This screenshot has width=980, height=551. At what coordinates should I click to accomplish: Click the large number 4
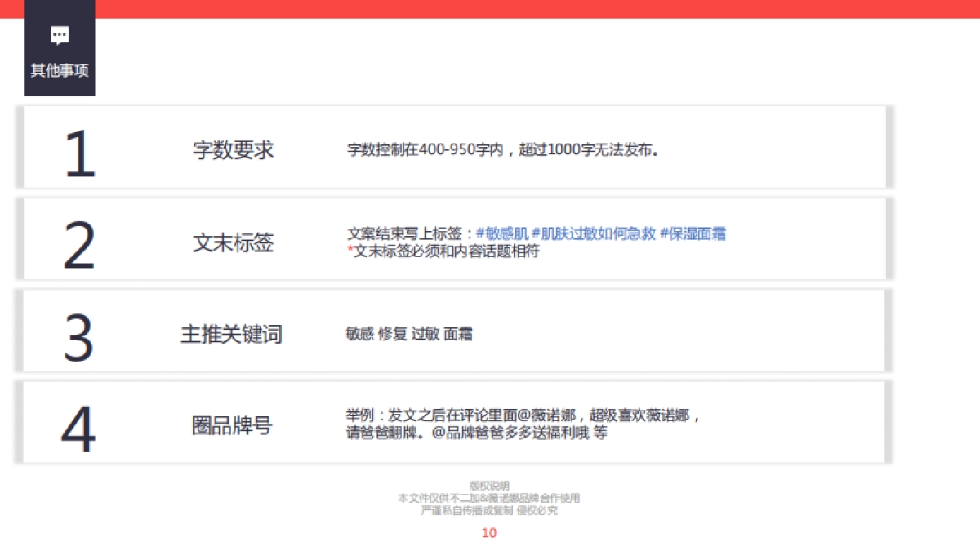click(x=79, y=429)
